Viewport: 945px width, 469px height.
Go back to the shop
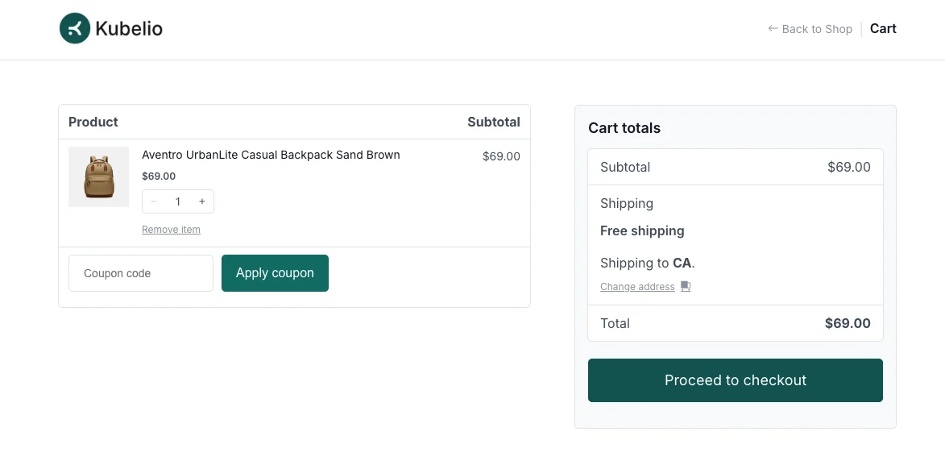pyautogui.click(x=816, y=28)
